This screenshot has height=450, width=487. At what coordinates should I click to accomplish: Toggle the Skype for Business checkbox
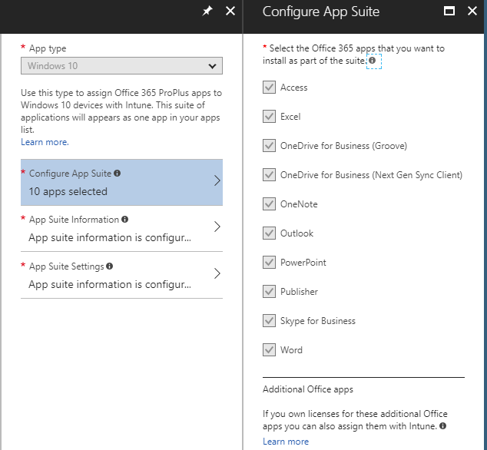coord(269,321)
